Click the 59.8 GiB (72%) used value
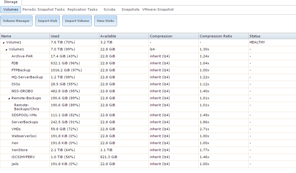The image size is (296, 173). tap(64, 129)
